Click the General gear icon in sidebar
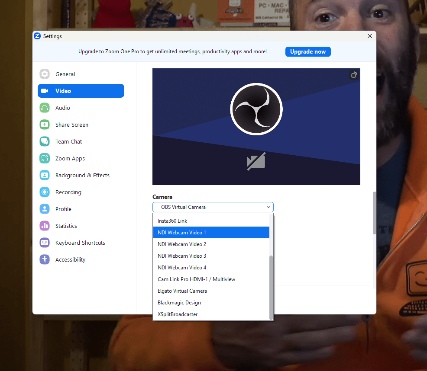Viewport: 427px width, 371px height. 45,74
